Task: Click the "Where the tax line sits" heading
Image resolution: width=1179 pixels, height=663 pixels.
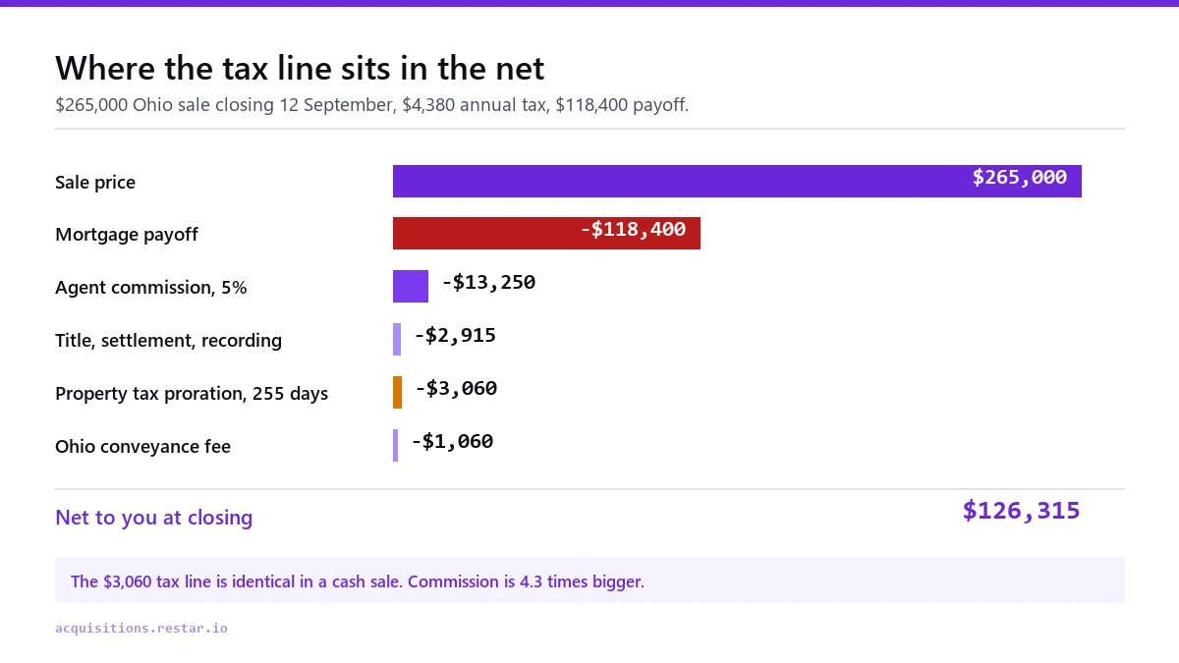Action: point(300,68)
